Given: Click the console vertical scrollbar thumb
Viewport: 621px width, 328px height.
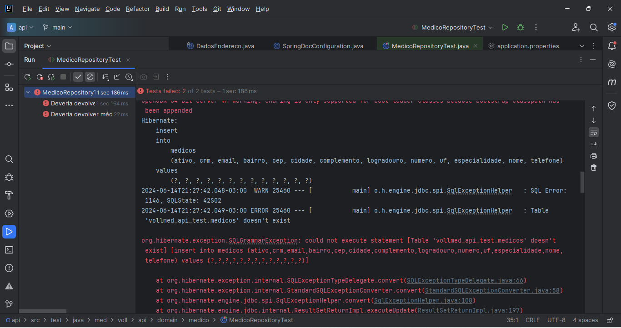Looking at the screenshot, I should (x=582, y=182).
